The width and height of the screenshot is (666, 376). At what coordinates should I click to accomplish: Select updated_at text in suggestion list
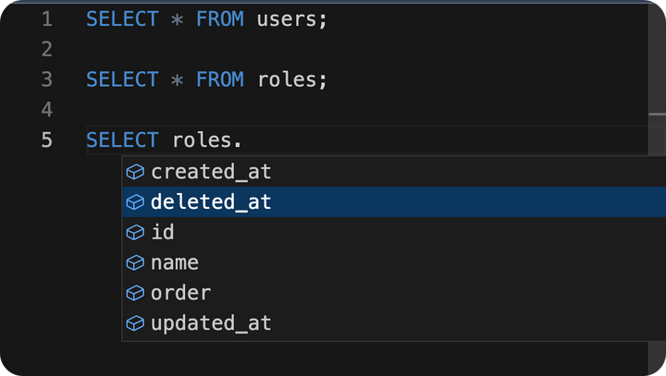(211, 324)
